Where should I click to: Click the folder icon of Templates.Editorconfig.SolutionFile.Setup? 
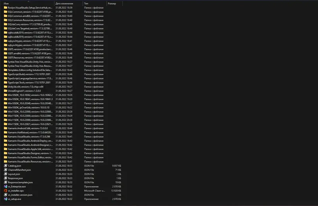click(6, 70)
